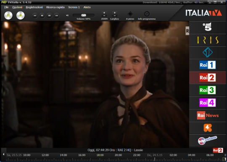
Task: Click program title 'RAI 2 HQ - Lassie'
Action: 130,150
